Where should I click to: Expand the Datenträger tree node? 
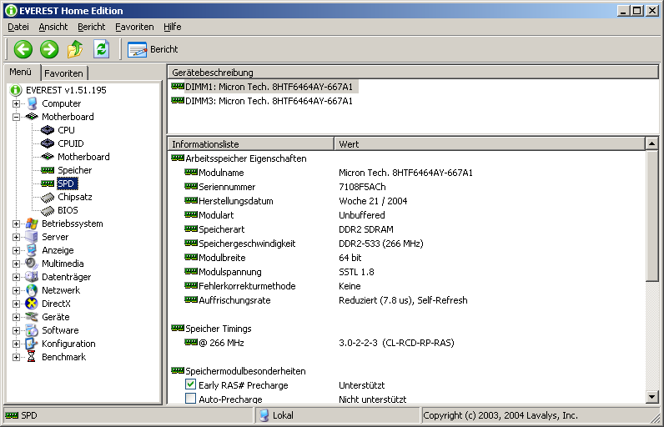pyautogui.click(x=16, y=277)
